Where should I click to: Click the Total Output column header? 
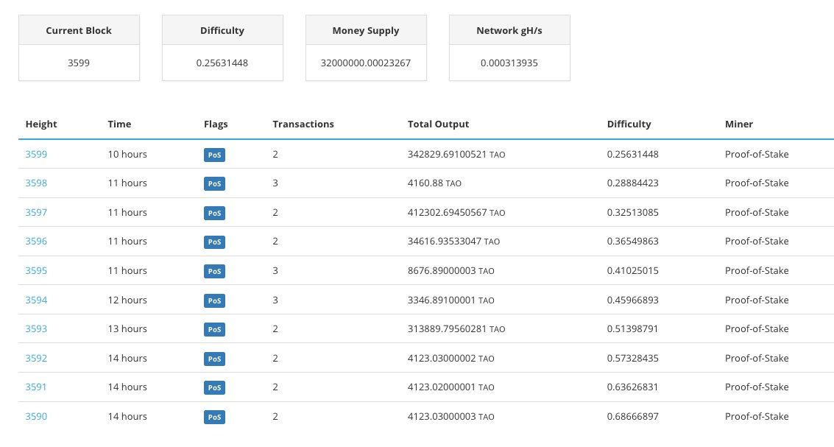(x=438, y=124)
